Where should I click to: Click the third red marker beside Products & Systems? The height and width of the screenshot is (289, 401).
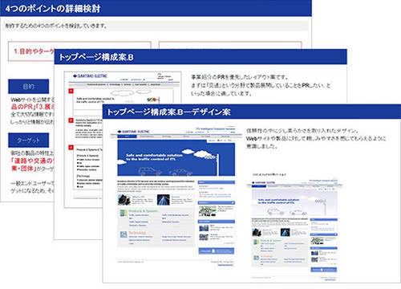pos(71,148)
